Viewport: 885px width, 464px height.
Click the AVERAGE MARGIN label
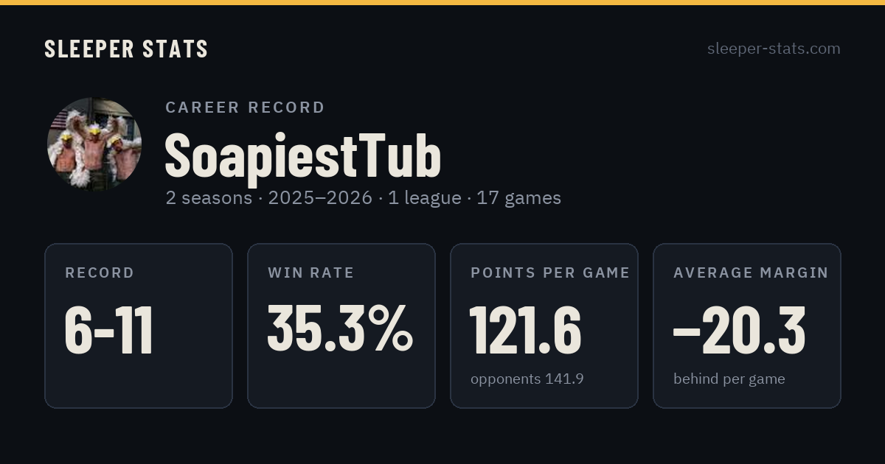[751, 273]
